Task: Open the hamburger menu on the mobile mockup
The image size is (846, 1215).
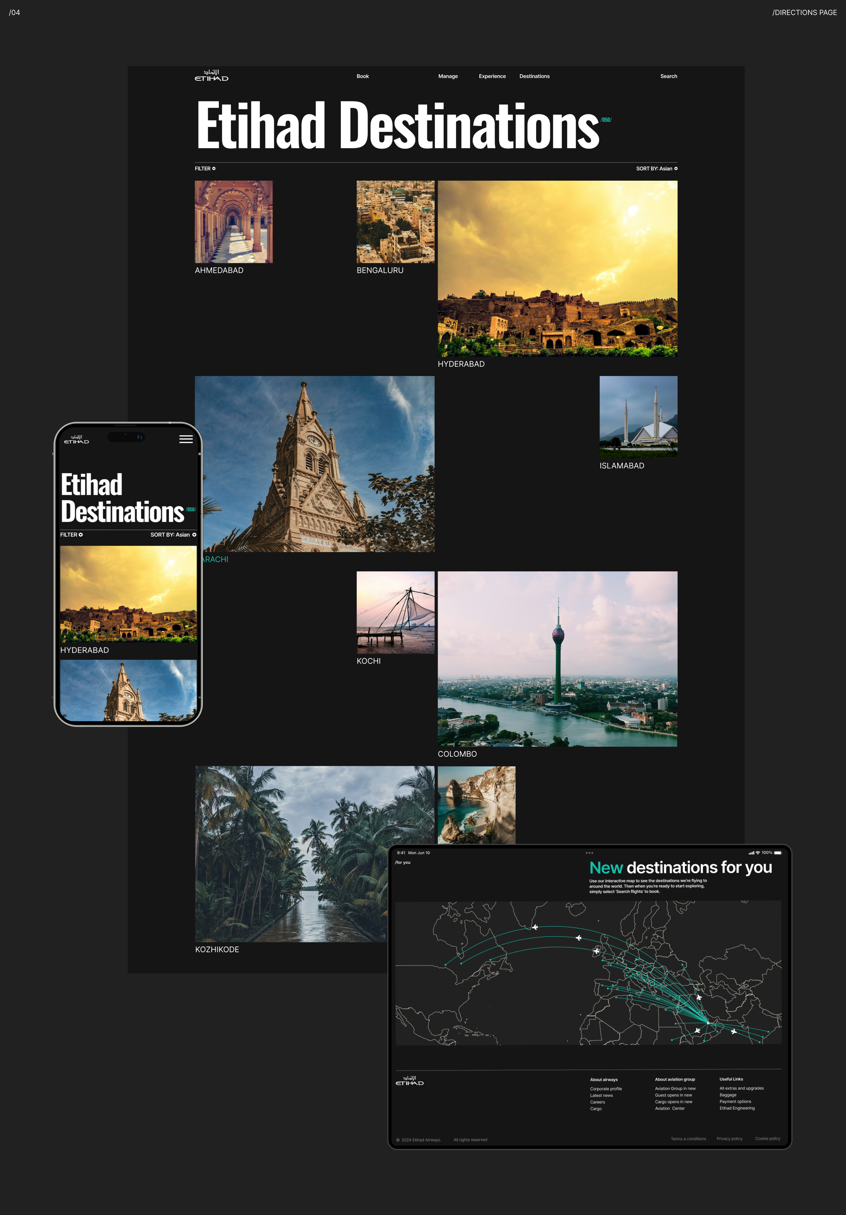Action: [186, 439]
